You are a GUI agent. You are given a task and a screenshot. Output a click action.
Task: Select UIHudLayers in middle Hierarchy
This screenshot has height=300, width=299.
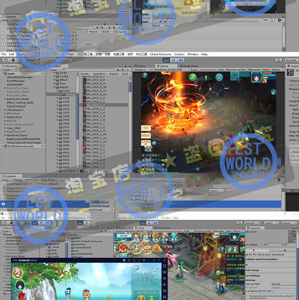pos(15,110)
